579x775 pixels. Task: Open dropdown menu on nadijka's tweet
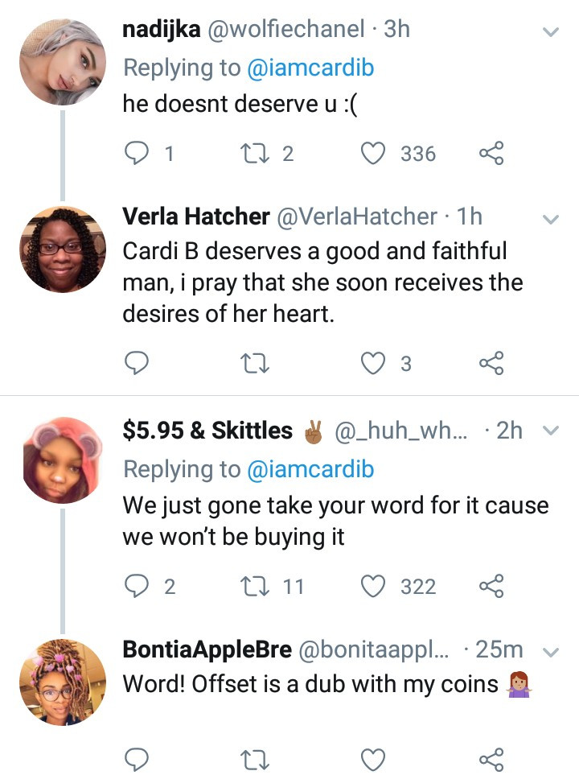(x=551, y=32)
